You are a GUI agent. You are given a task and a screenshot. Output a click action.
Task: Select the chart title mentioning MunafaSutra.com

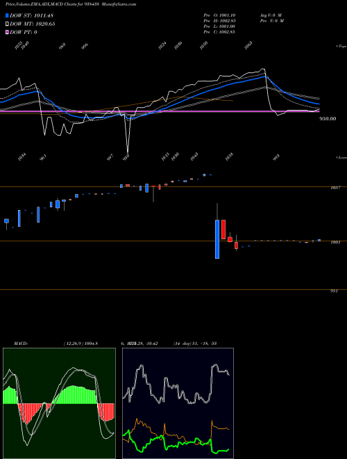pos(71,4)
